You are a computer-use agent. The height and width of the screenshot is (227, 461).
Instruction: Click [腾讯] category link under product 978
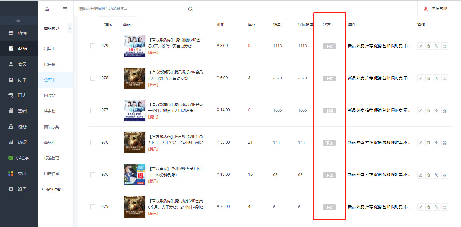153,84
